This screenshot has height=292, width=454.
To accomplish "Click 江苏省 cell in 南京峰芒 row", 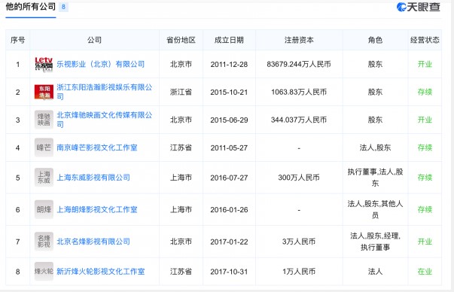I will 181,148.
